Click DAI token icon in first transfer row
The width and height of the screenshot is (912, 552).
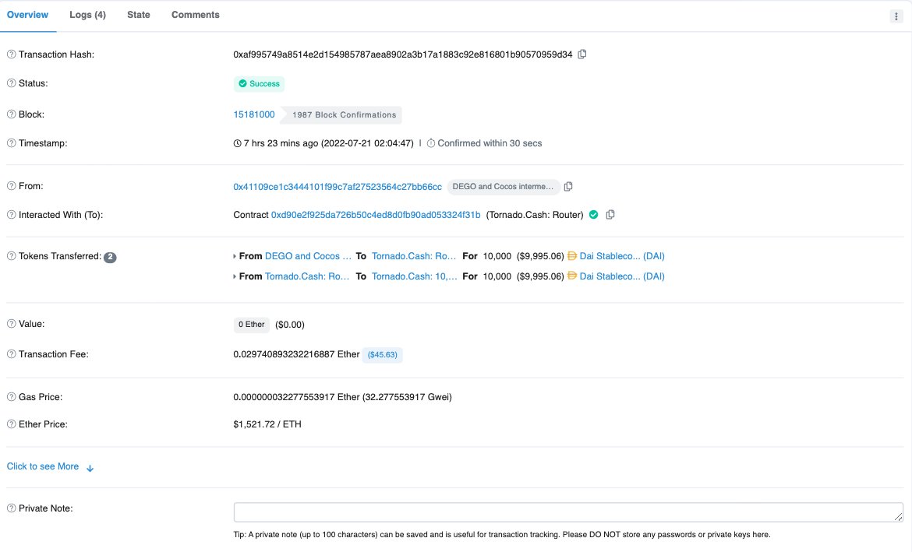[571, 255]
